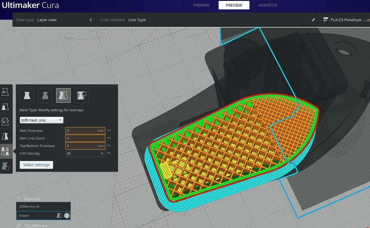Switch to the PREPARE stage

tap(201, 5)
